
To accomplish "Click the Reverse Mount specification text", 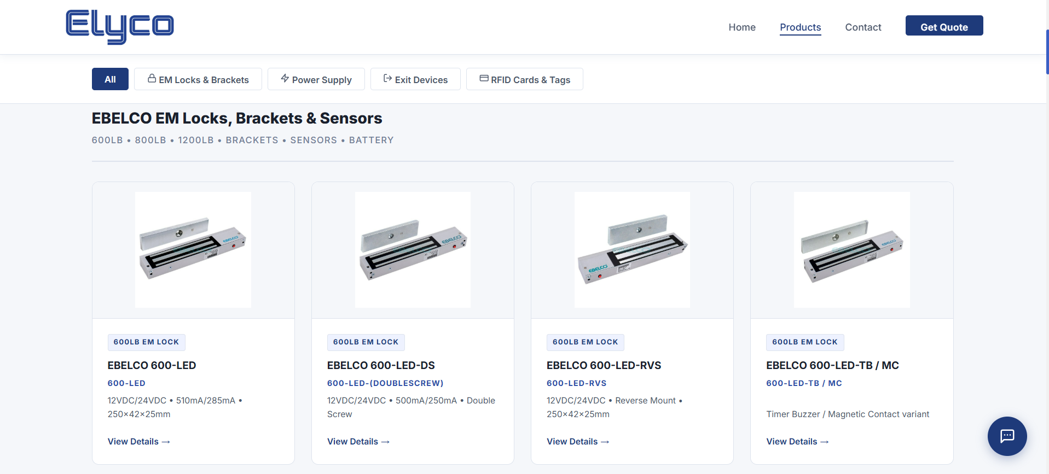I will (x=645, y=401).
